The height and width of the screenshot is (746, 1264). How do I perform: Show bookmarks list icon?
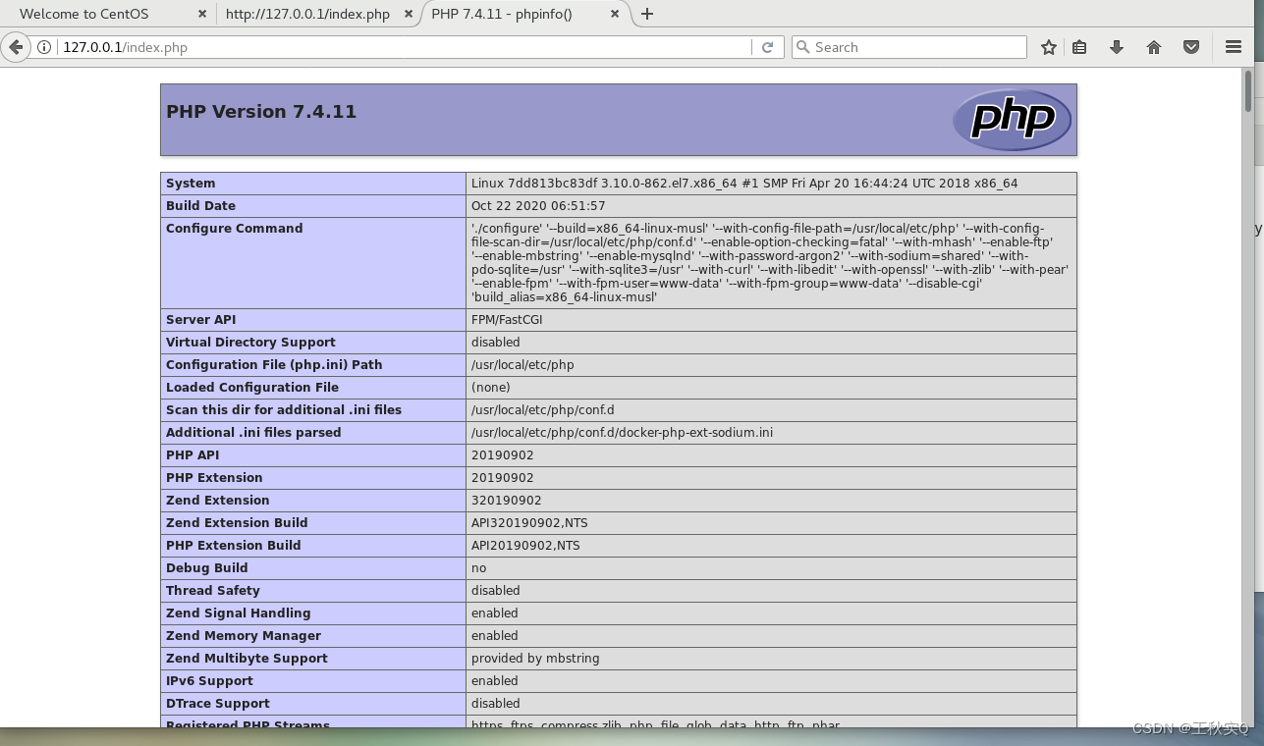click(1079, 47)
